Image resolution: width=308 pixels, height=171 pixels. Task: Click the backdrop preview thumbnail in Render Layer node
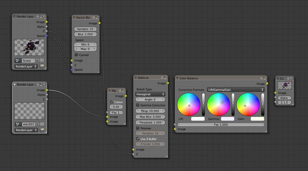click(x=29, y=48)
